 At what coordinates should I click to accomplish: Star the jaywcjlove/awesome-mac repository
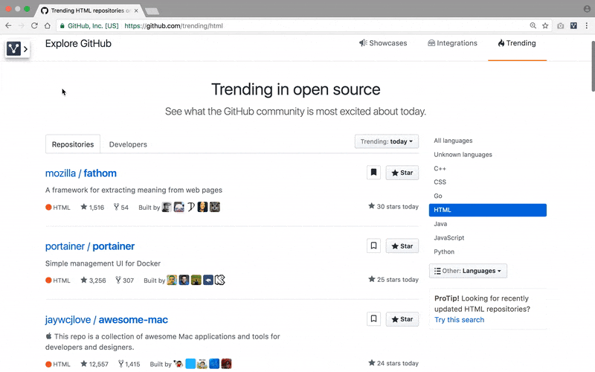(x=402, y=319)
